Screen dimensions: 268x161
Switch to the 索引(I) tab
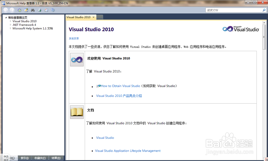click(24, 158)
